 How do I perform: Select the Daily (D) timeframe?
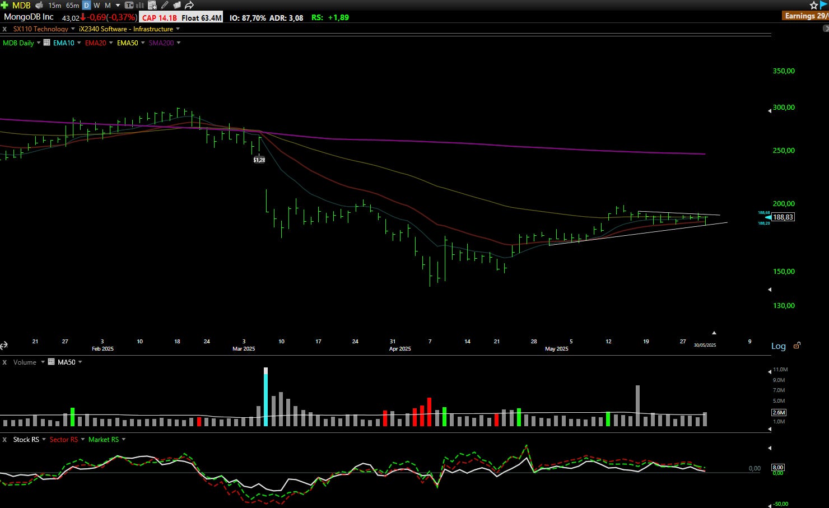click(86, 5)
